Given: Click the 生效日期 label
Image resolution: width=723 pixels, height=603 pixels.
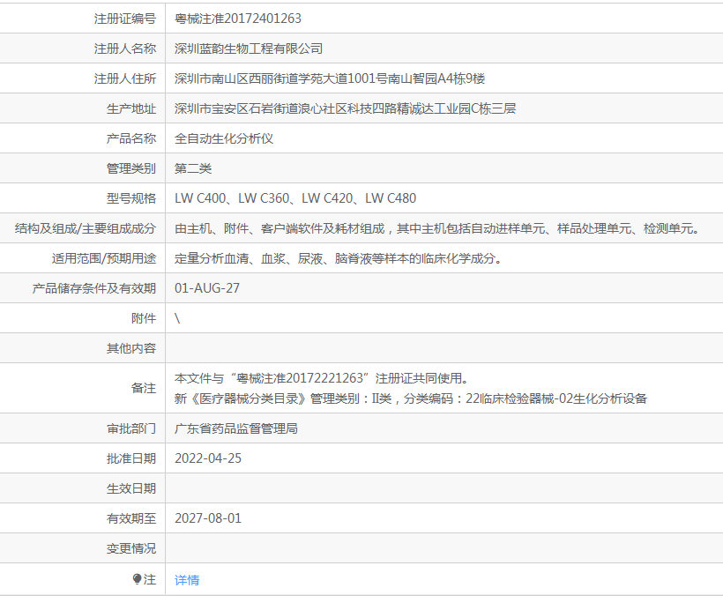Looking at the screenshot, I should (x=131, y=488).
